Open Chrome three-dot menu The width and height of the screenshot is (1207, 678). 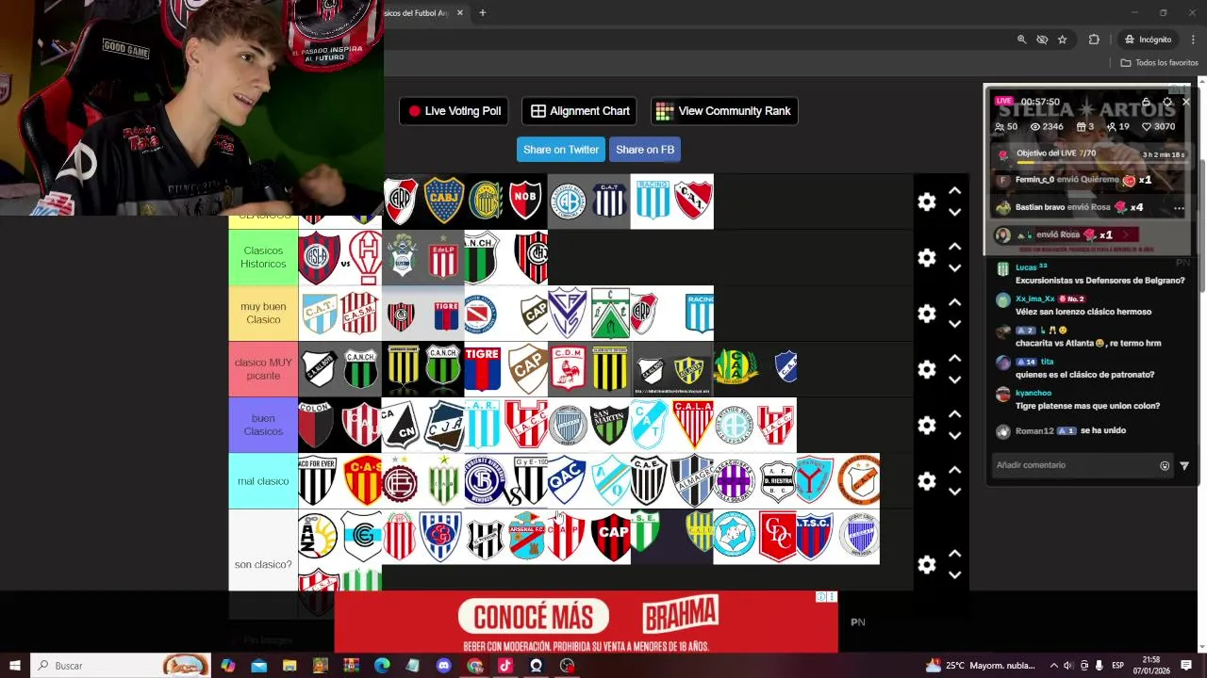tap(1193, 40)
